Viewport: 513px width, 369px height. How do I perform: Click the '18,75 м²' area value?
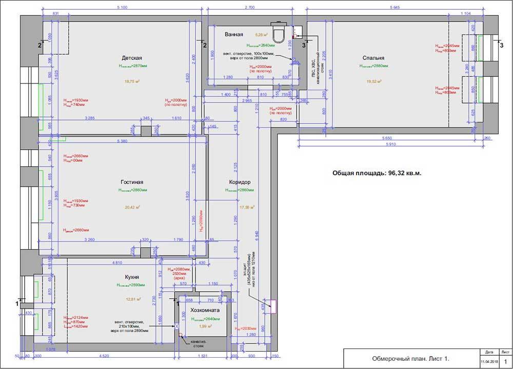(x=132, y=81)
